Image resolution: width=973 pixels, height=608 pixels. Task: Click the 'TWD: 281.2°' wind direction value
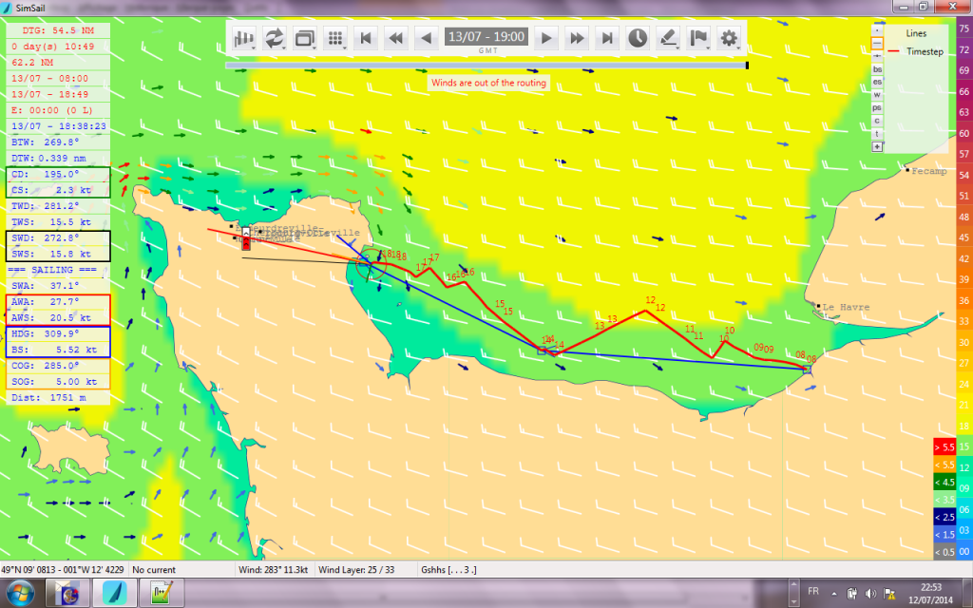(x=58, y=206)
